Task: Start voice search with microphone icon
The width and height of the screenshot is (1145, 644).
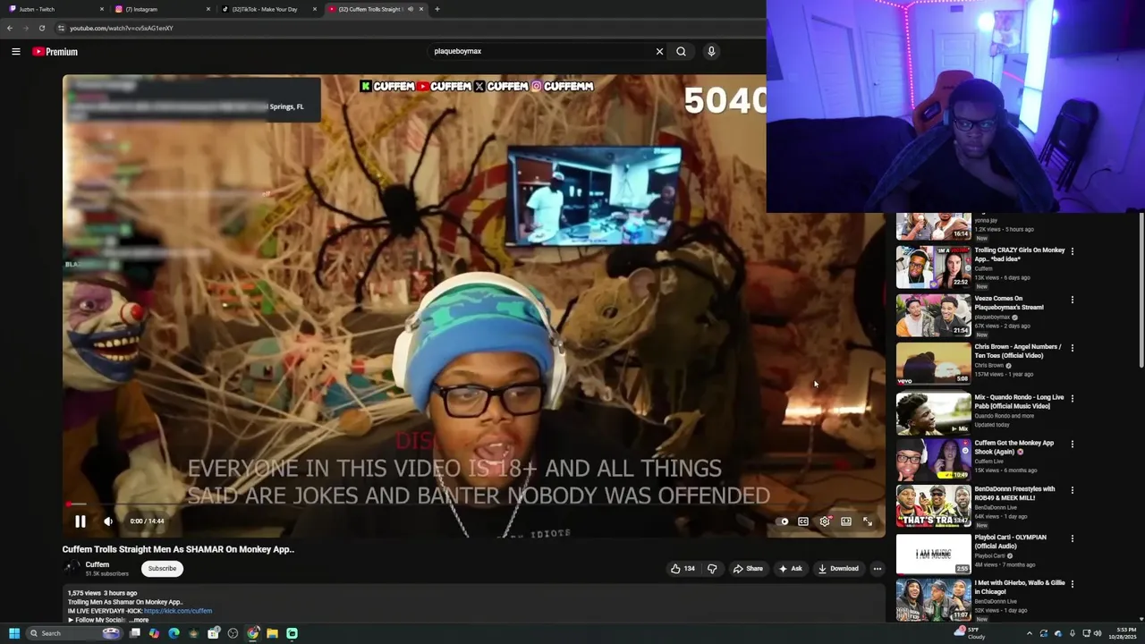Action: [x=711, y=51]
